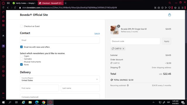Viewport: 187px width, 105px height.
Task: Remove the CART10 discount tag
Action: click(x=123, y=49)
